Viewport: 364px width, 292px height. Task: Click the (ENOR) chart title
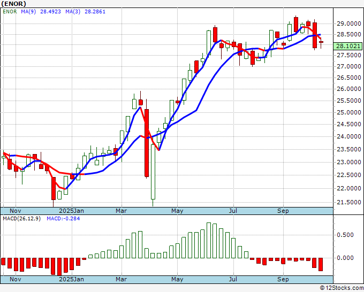[x=14, y=4]
